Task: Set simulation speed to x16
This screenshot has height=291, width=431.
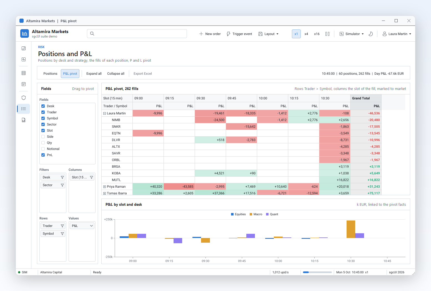Action: pos(317,34)
